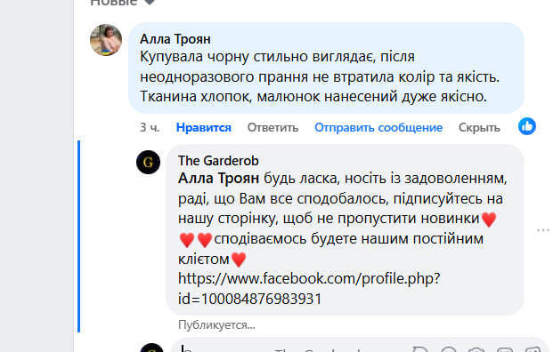This screenshot has width=553, height=352.
Task: Toggle Нравится on Алла Троян's comment
Action: (204, 127)
